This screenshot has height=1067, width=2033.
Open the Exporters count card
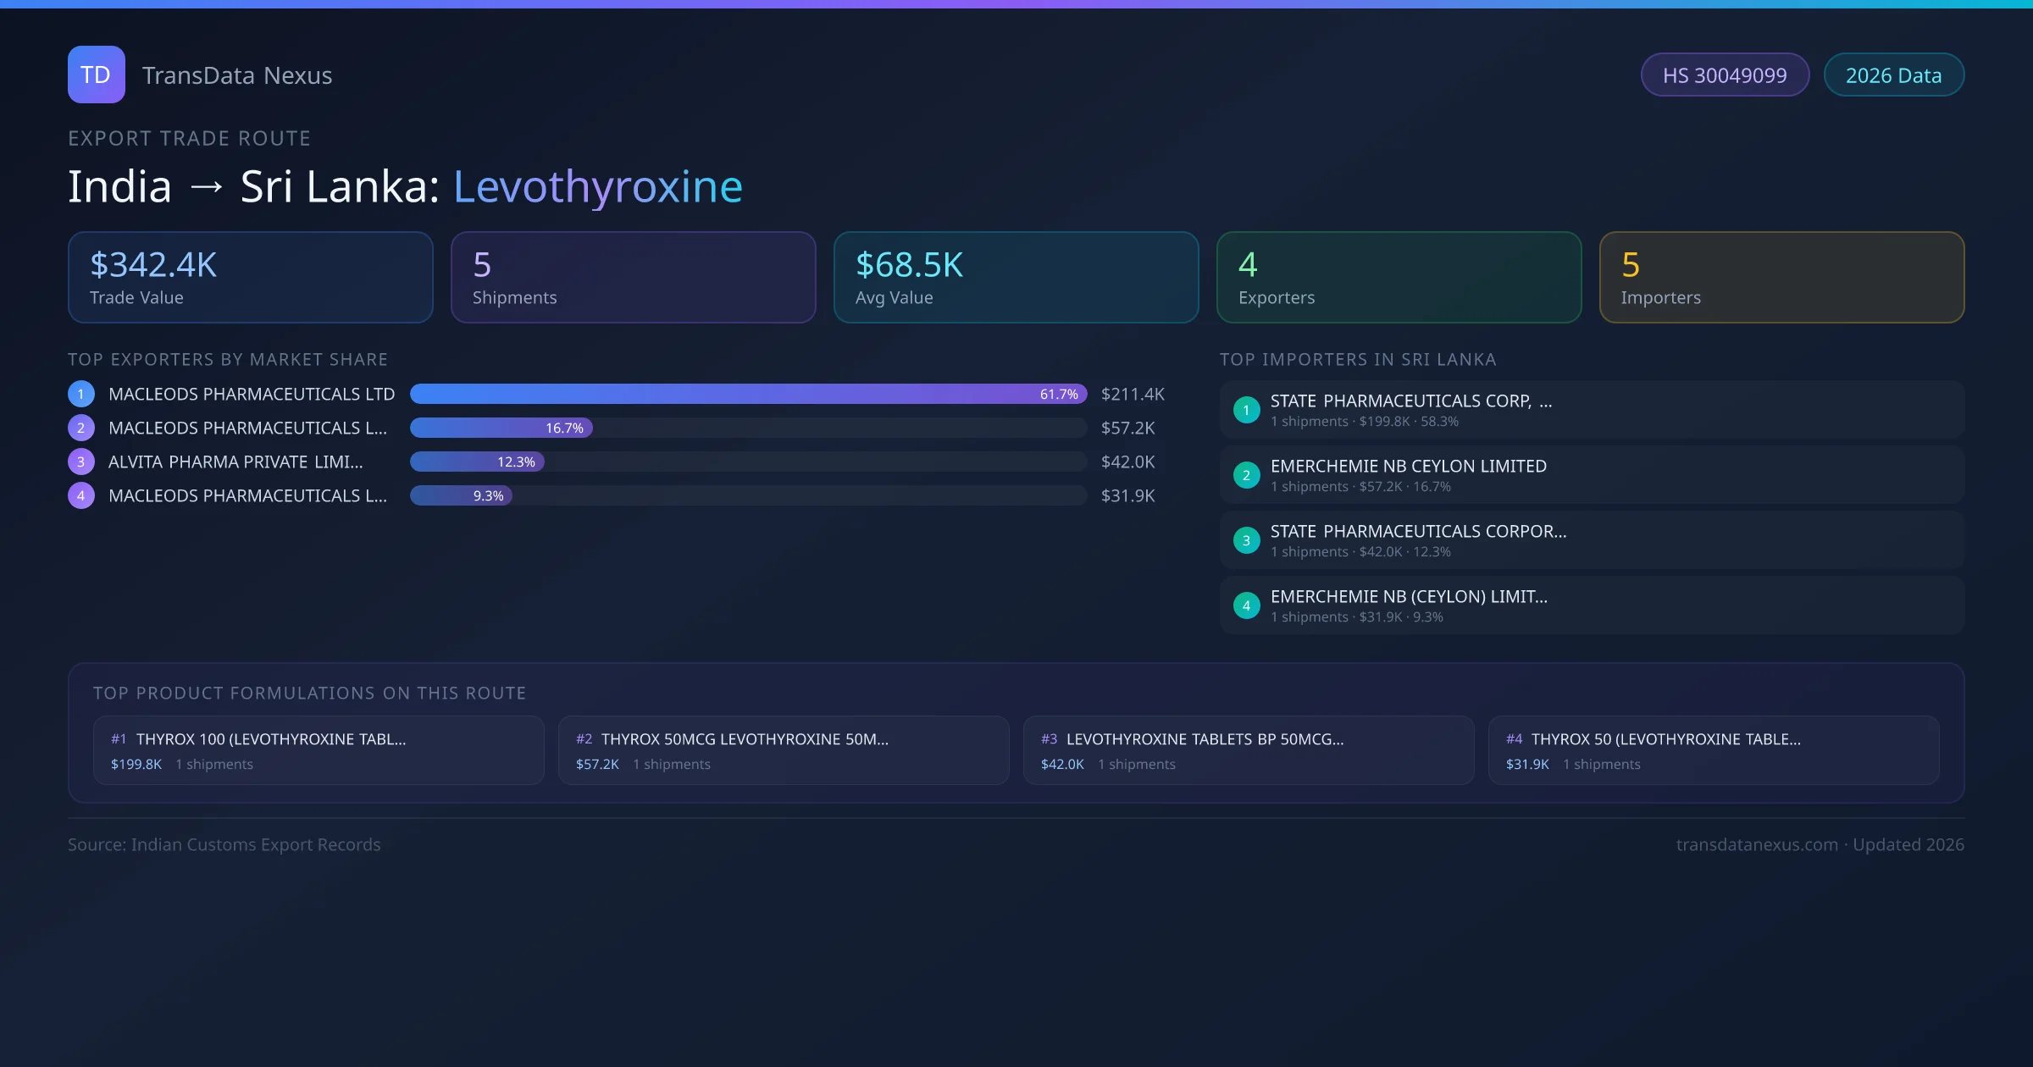pyautogui.click(x=1399, y=278)
